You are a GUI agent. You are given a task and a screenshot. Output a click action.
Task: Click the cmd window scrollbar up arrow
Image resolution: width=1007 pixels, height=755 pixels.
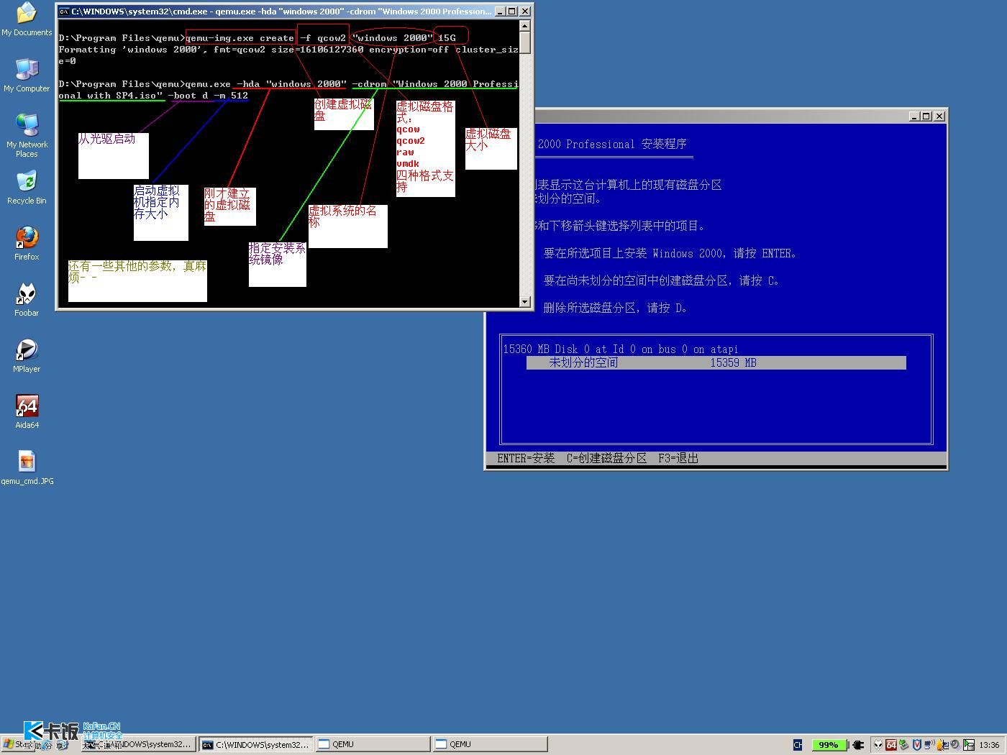pos(525,26)
